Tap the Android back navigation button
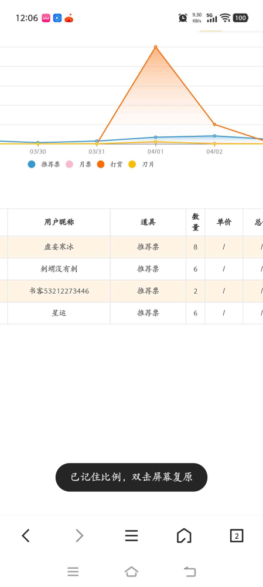 point(190,572)
